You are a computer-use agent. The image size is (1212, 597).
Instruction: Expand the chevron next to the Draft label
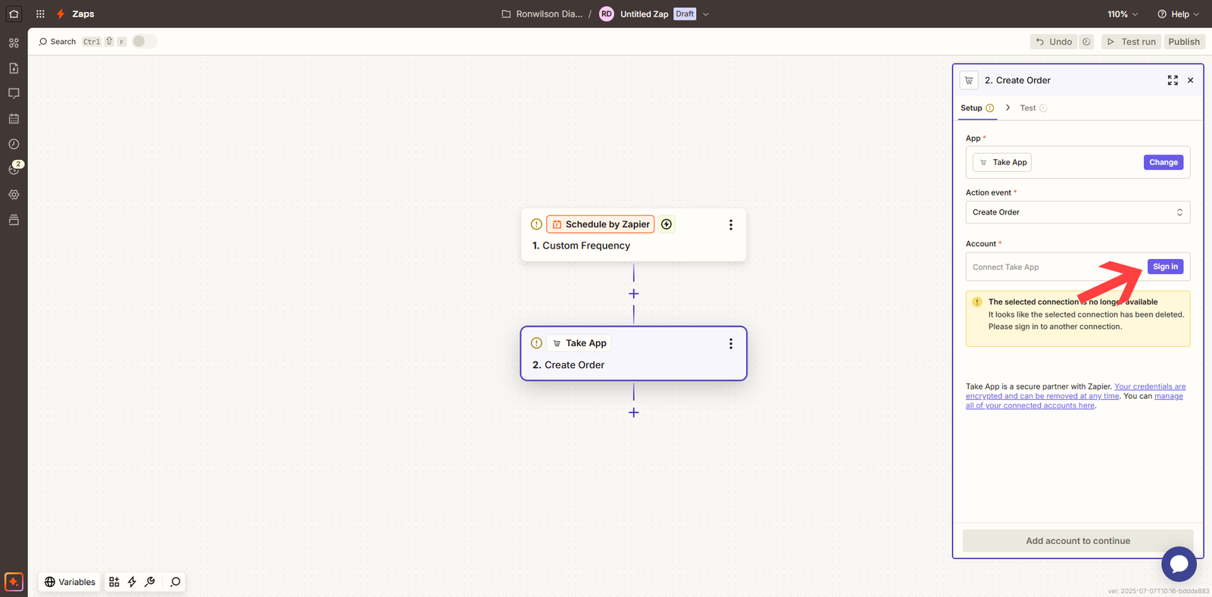coord(705,14)
